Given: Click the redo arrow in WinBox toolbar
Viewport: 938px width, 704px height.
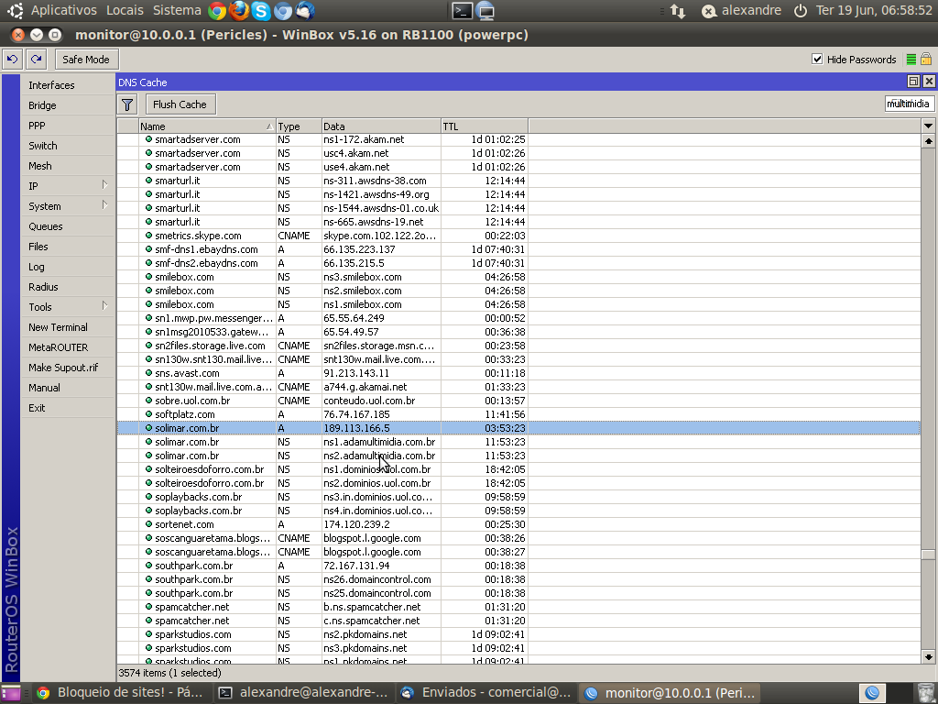Looking at the screenshot, I should click(36, 60).
